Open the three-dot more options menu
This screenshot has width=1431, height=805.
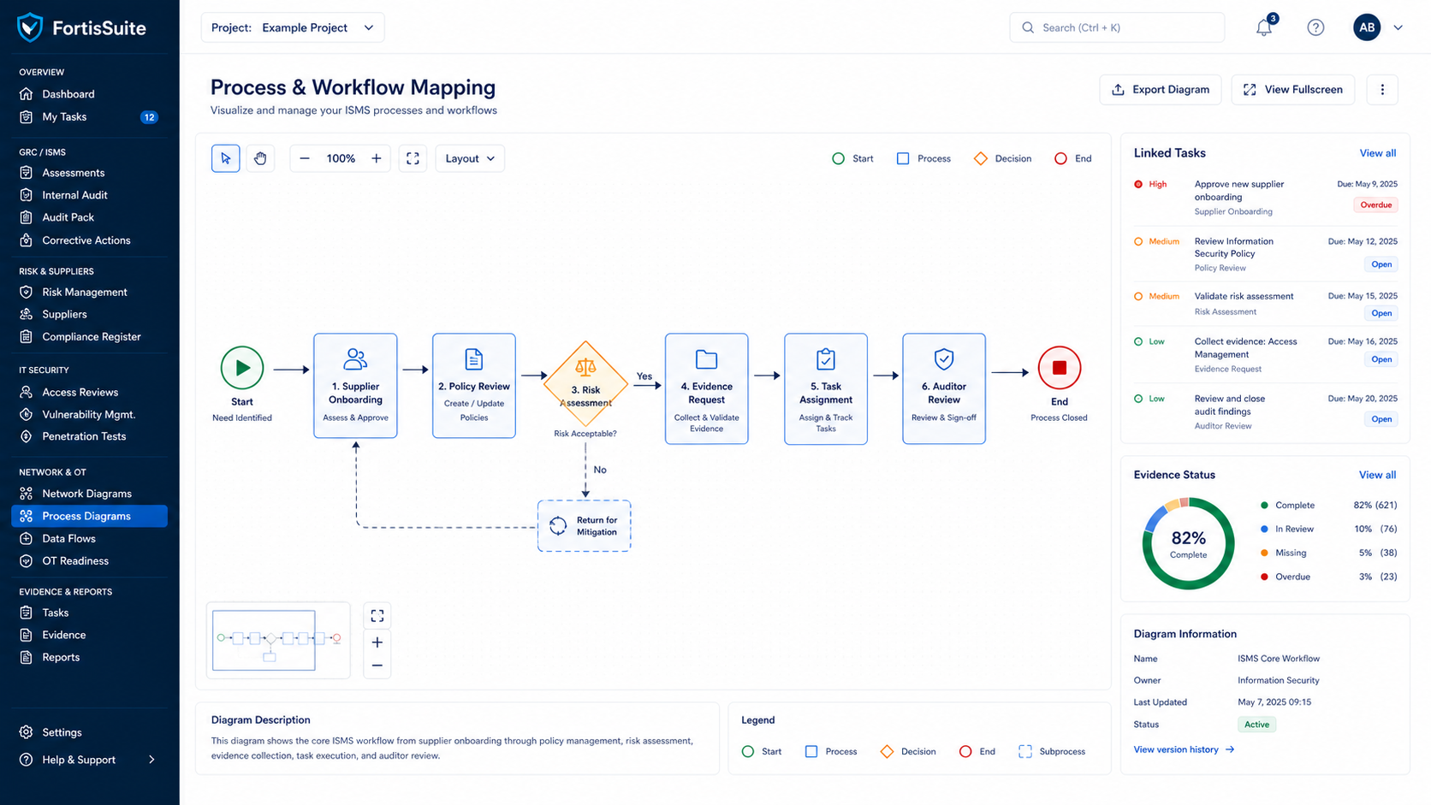(1382, 90)
